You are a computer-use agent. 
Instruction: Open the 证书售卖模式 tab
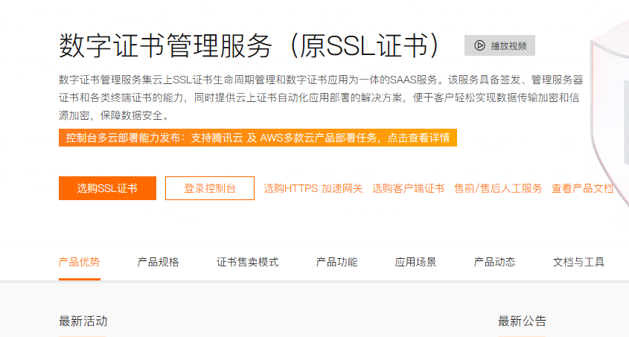[247, 262]
